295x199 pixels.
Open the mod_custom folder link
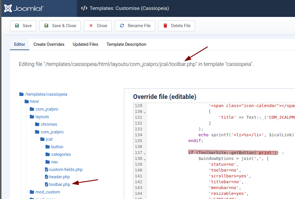point(48,192)
